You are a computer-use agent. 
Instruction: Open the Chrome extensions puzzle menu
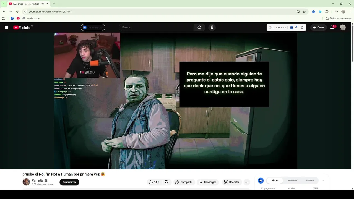pos(327,12)
